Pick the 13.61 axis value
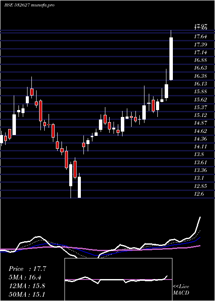This screenshot has height=301, width=215. click(x=200, y=162)
